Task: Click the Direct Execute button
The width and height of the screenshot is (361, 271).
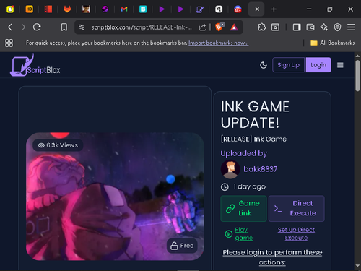Action: [297, 208]
